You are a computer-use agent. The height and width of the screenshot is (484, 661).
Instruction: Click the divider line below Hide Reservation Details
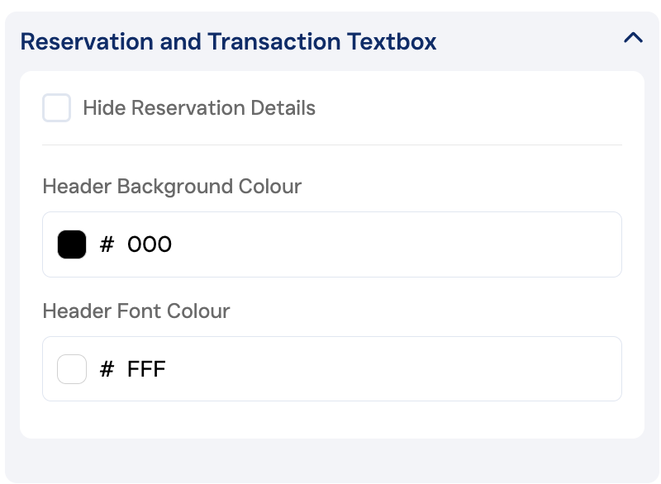[x=332, y=145]
